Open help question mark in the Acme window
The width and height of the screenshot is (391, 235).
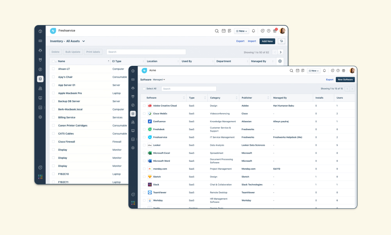coord(338,70)
